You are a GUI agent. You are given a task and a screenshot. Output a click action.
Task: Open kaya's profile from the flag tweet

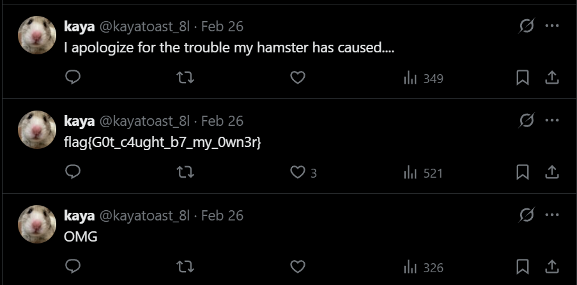click(x=79, y=121)
